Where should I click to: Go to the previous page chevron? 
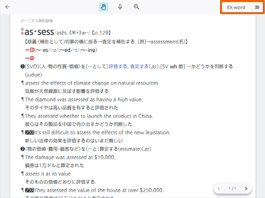219,188
